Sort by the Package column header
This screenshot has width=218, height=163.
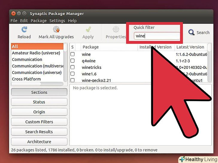pyautogui.click(x=109, y=47)
